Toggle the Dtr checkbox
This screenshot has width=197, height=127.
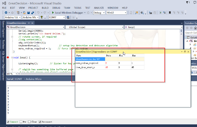(x=21, y=122)
